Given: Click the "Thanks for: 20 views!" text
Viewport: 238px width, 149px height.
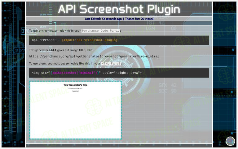Looking at the screenshot, I should [139, 19].
